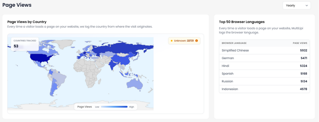Select the Hindi language row
Image resolution: width=319 pixels, height=122 pixels.
(264, 66)
